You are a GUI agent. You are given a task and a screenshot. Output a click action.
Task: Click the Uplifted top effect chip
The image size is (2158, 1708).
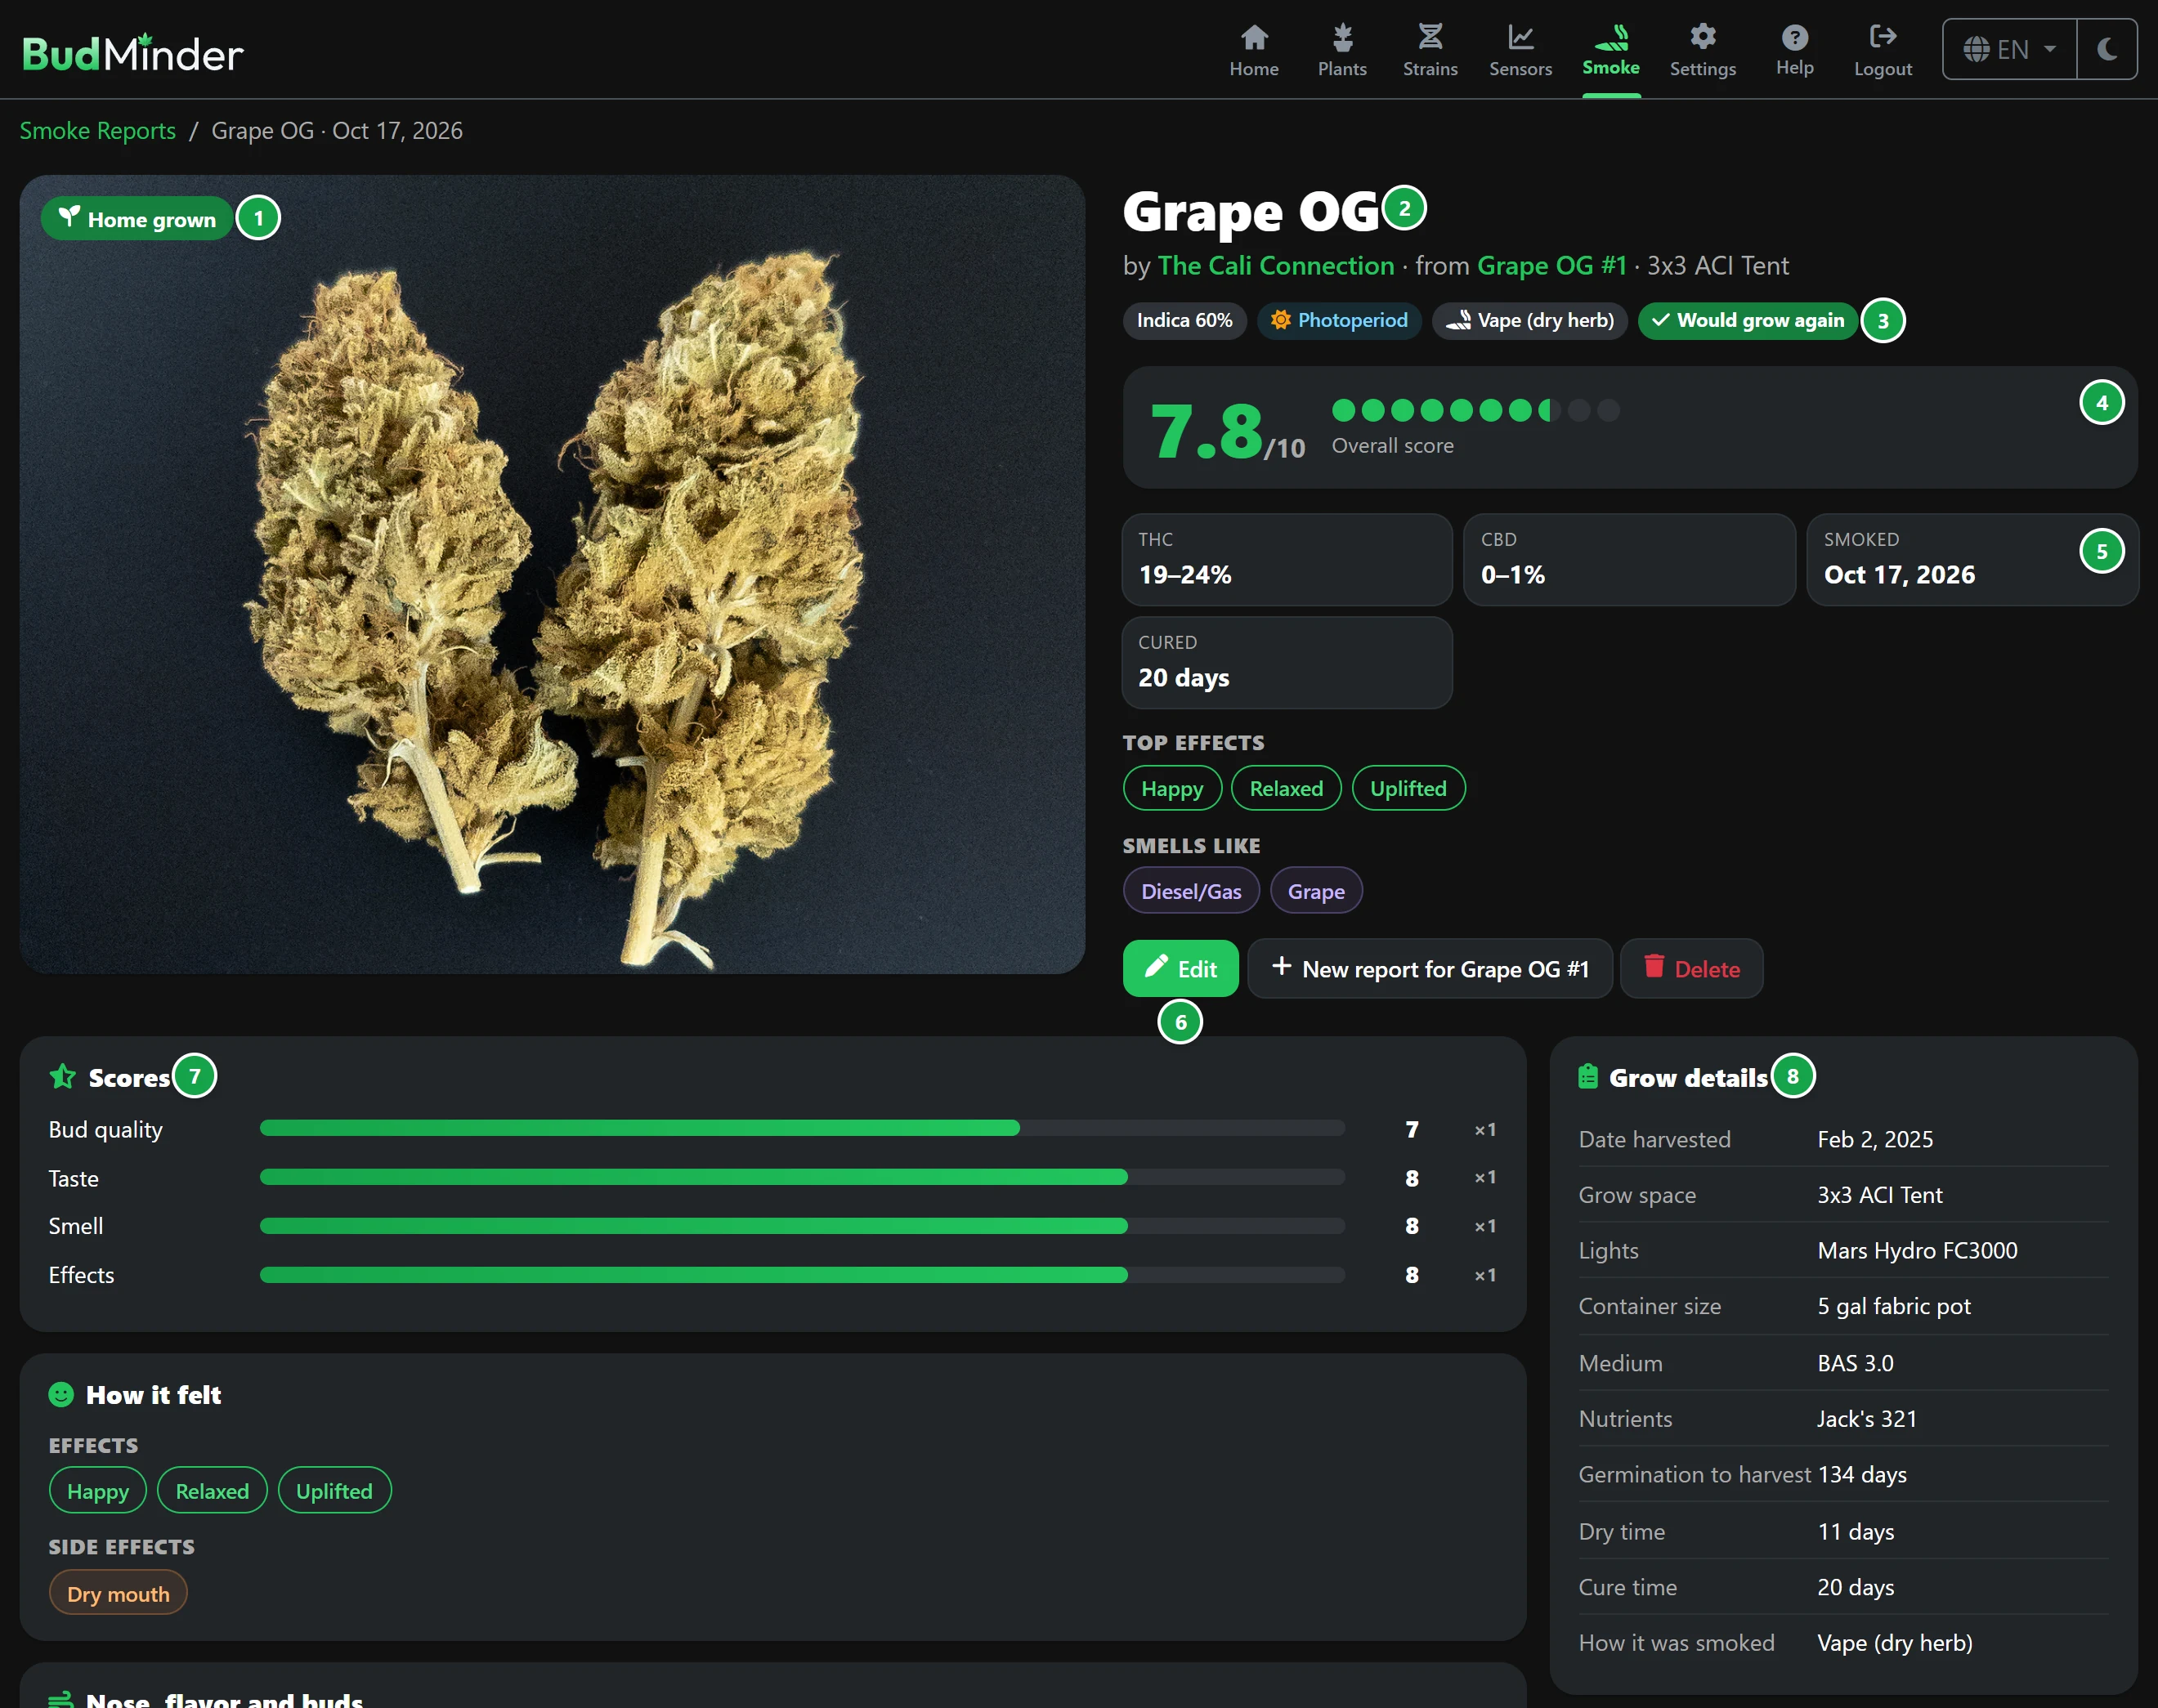(x=1408, y=788)
